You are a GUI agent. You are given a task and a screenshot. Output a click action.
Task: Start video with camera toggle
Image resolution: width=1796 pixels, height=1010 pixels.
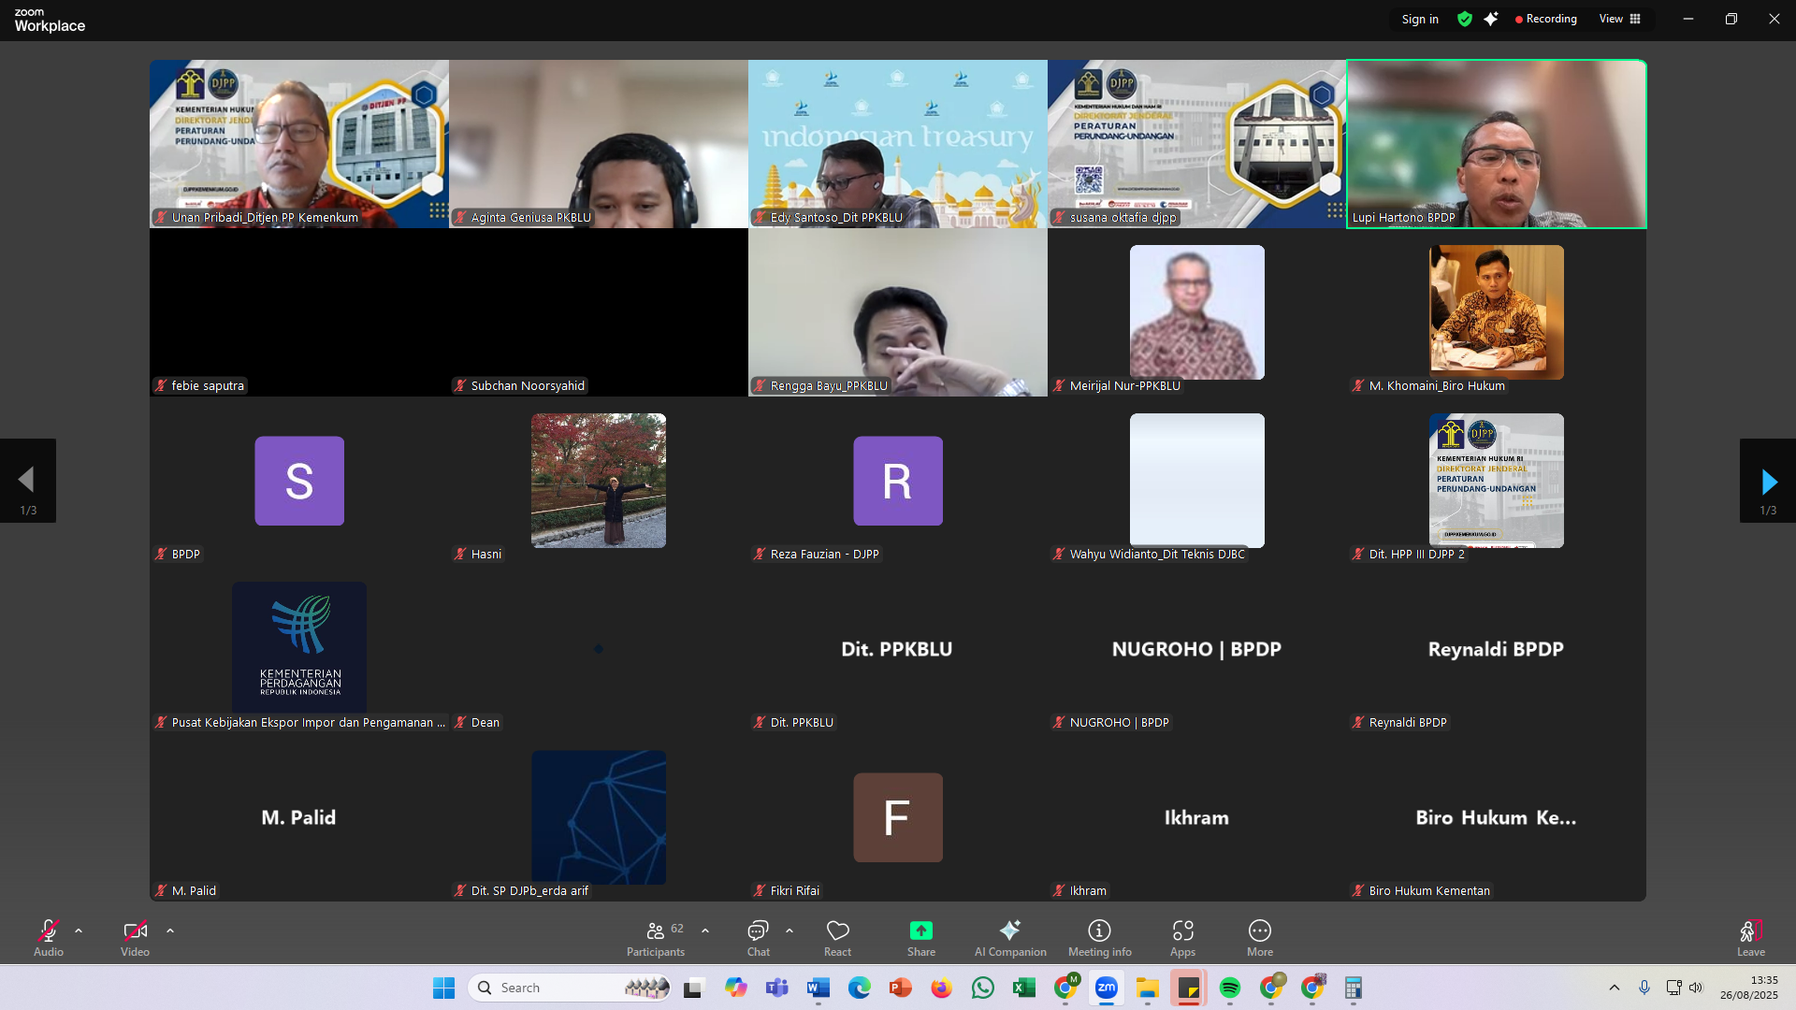(x=135, y=931)
